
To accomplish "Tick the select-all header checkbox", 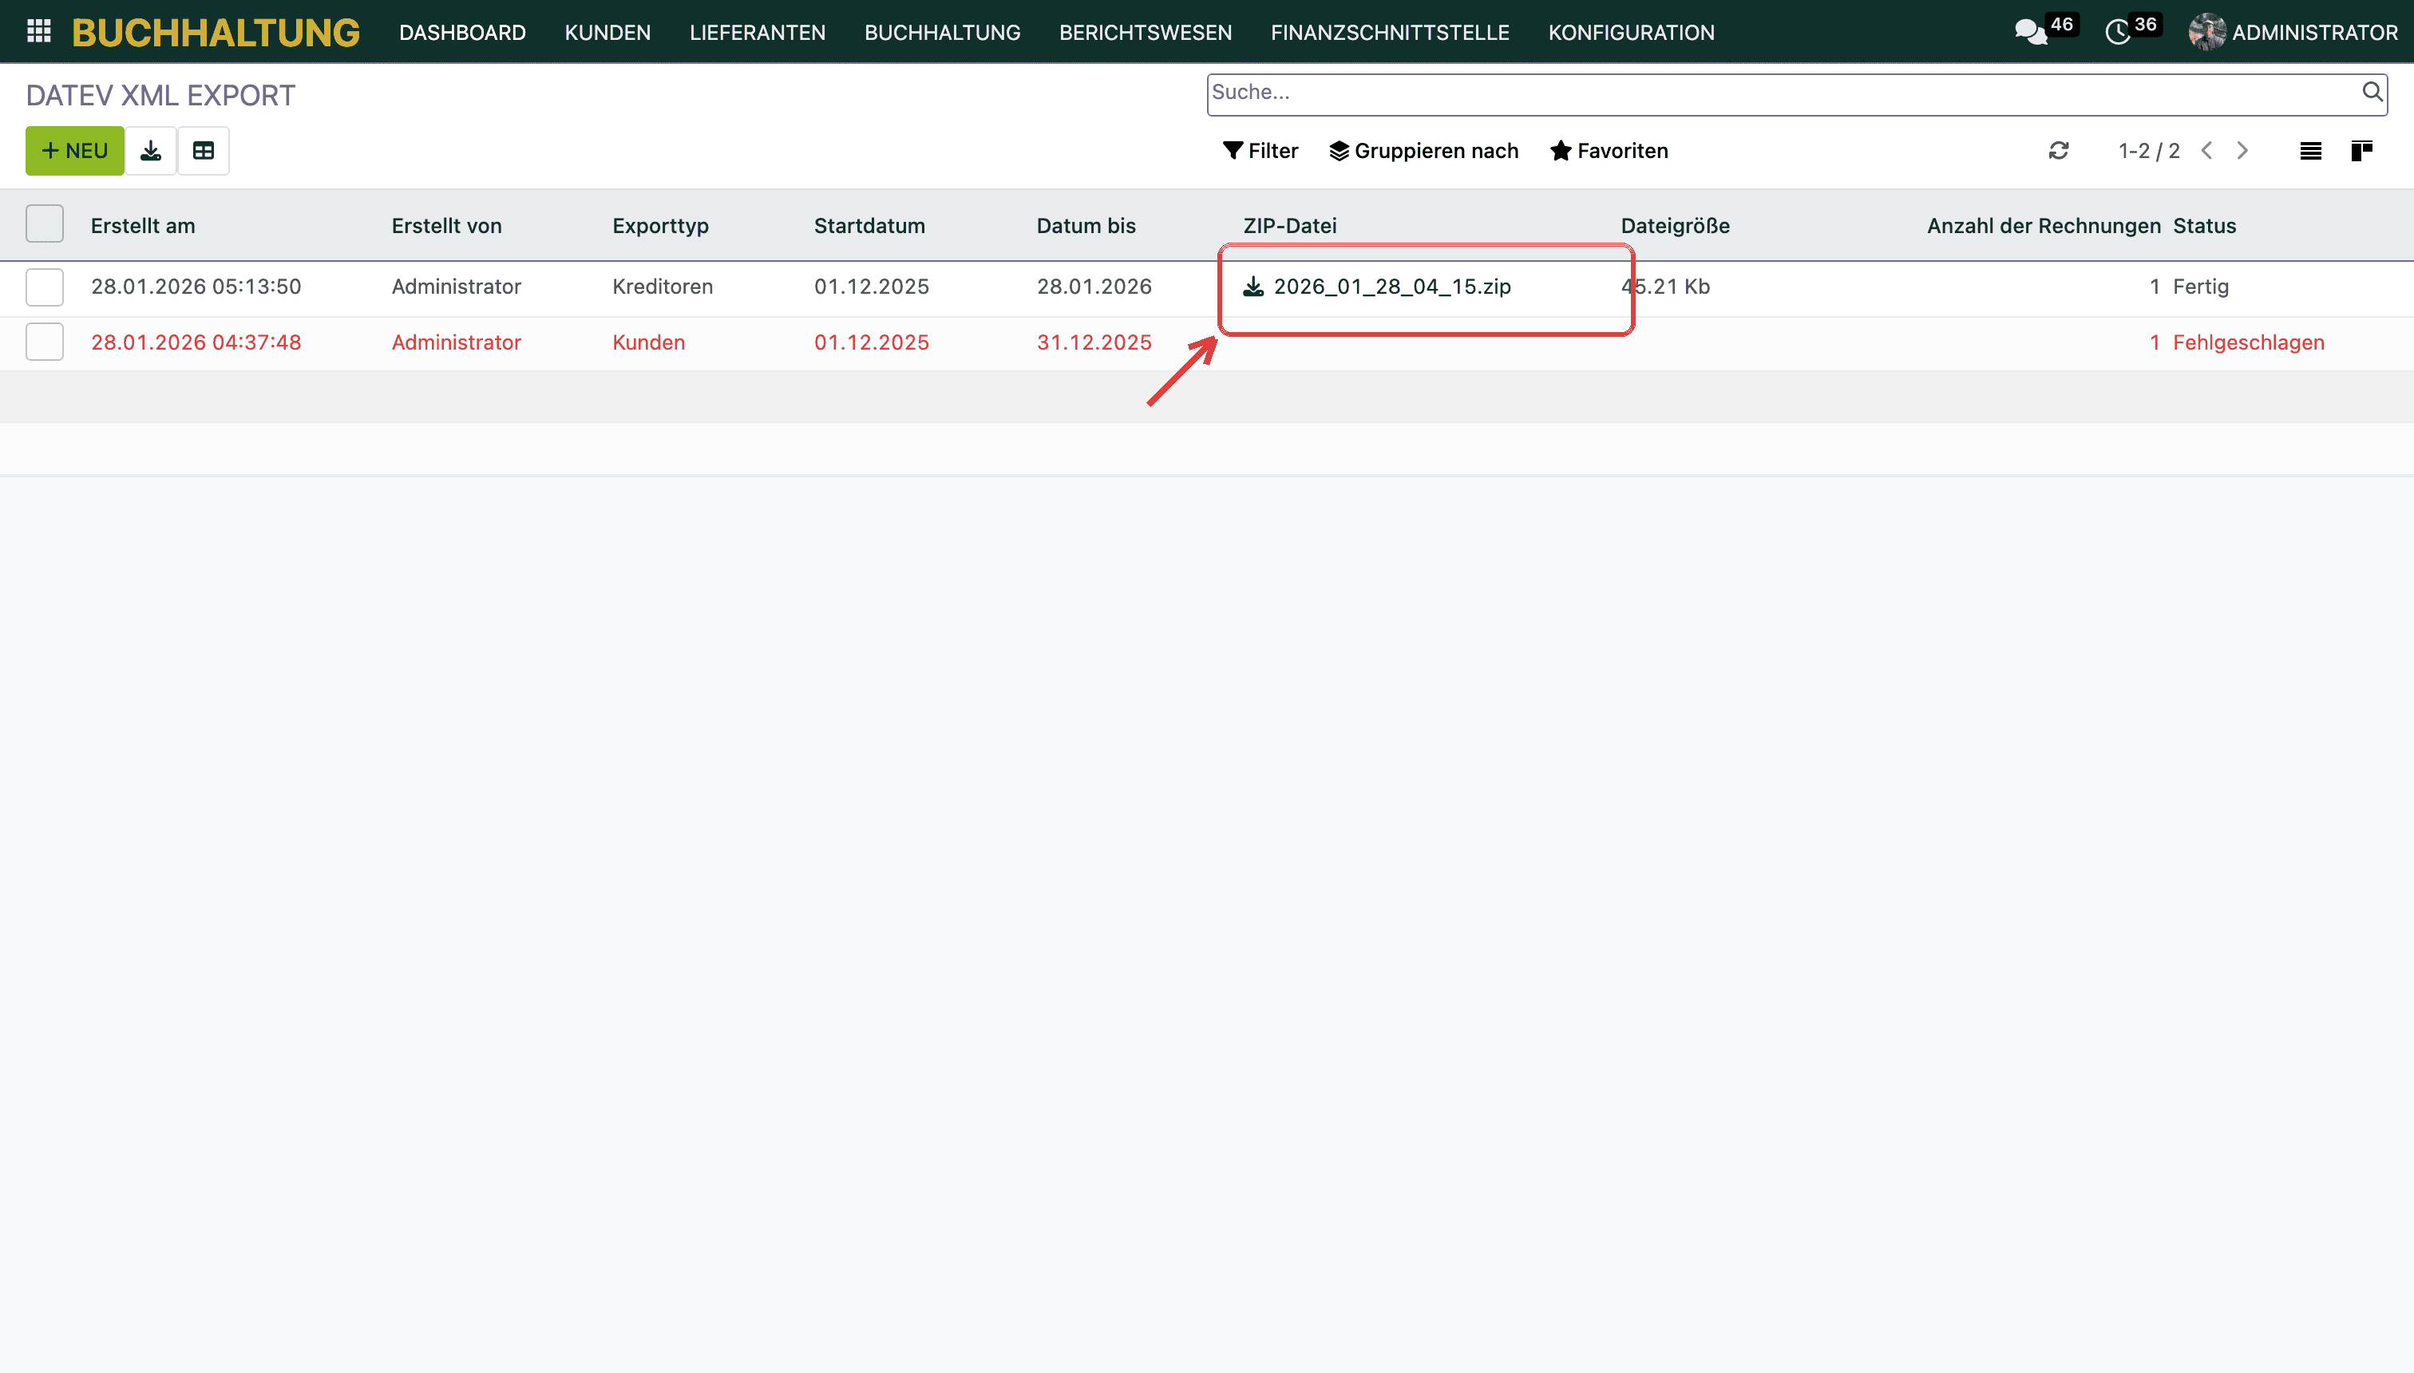I will click(45, 224).
